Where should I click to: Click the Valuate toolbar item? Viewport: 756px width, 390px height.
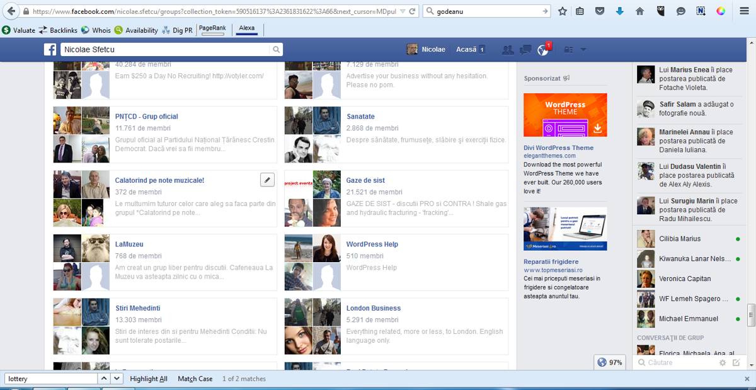18,30
